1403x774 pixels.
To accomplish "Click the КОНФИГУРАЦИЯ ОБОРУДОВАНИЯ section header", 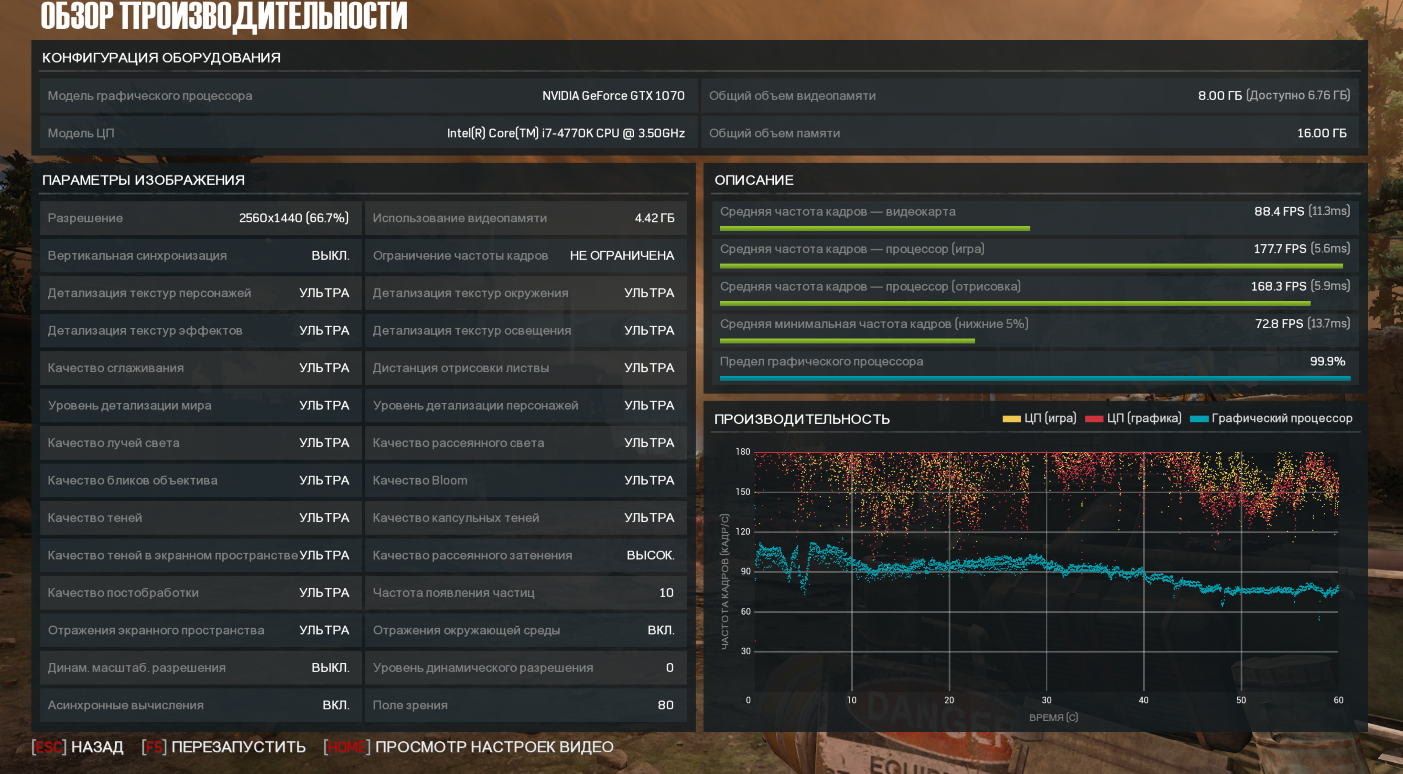I will 161,58.
